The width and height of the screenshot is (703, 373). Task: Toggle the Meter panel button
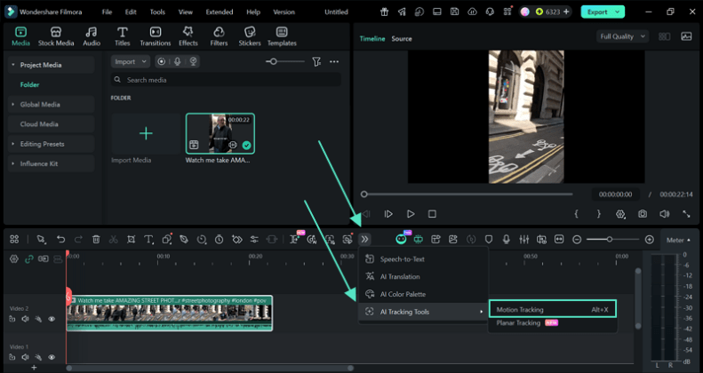677,240
